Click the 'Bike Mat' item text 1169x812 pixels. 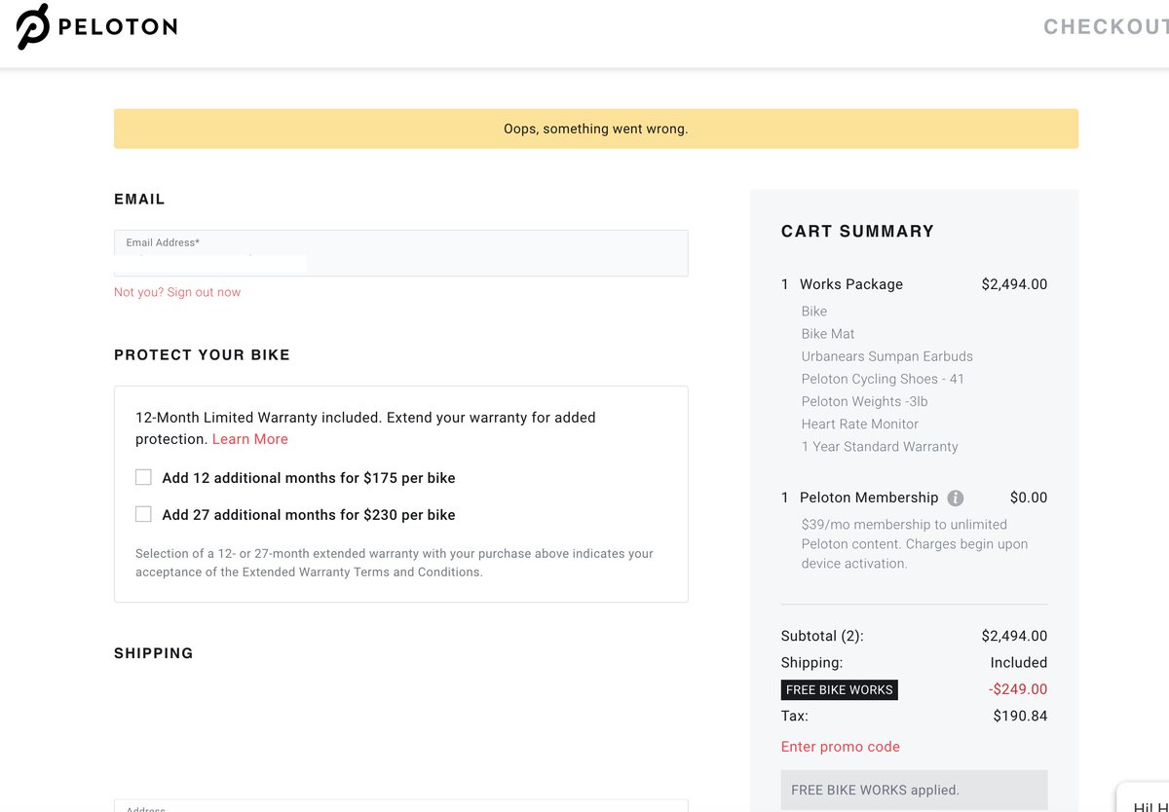[x=828, y=334]
